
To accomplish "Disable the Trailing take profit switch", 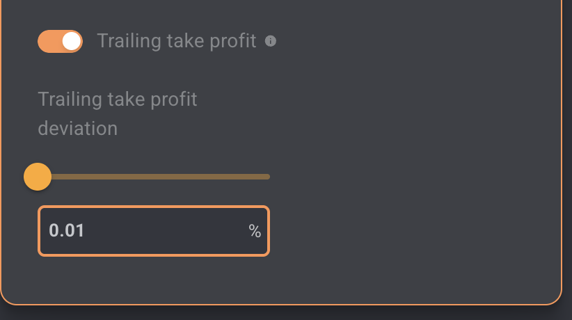I will (60, 41).
